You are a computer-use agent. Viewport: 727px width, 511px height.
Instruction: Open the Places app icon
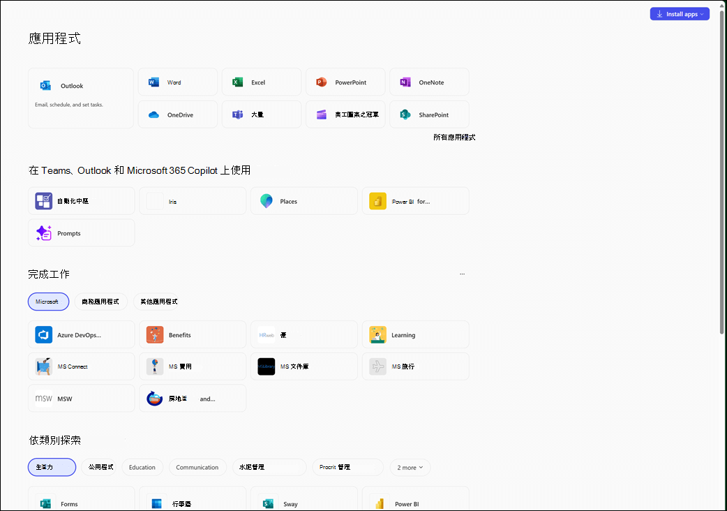[x=267, y=201]
